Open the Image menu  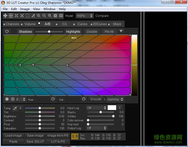click(25, 9)
